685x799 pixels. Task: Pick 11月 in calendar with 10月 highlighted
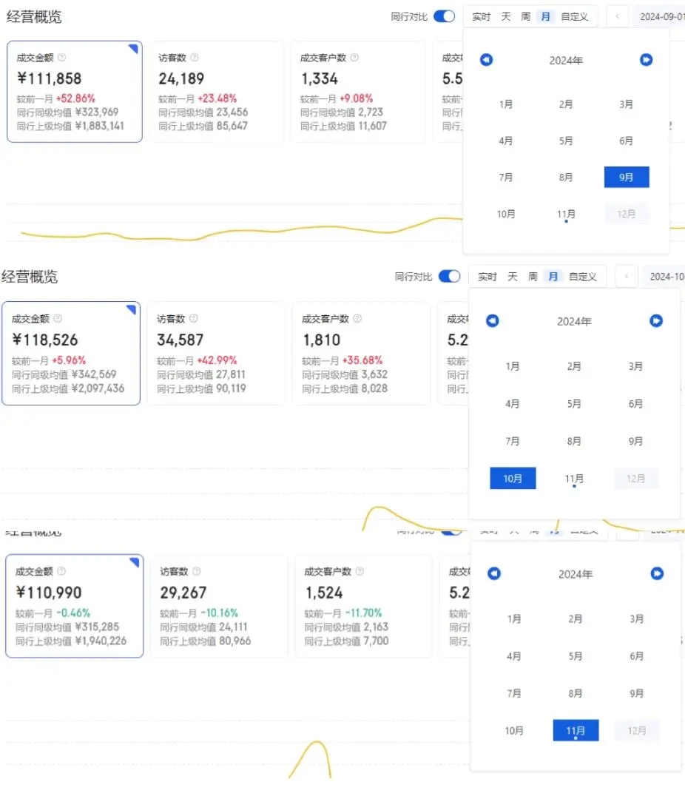click(574, 479)
